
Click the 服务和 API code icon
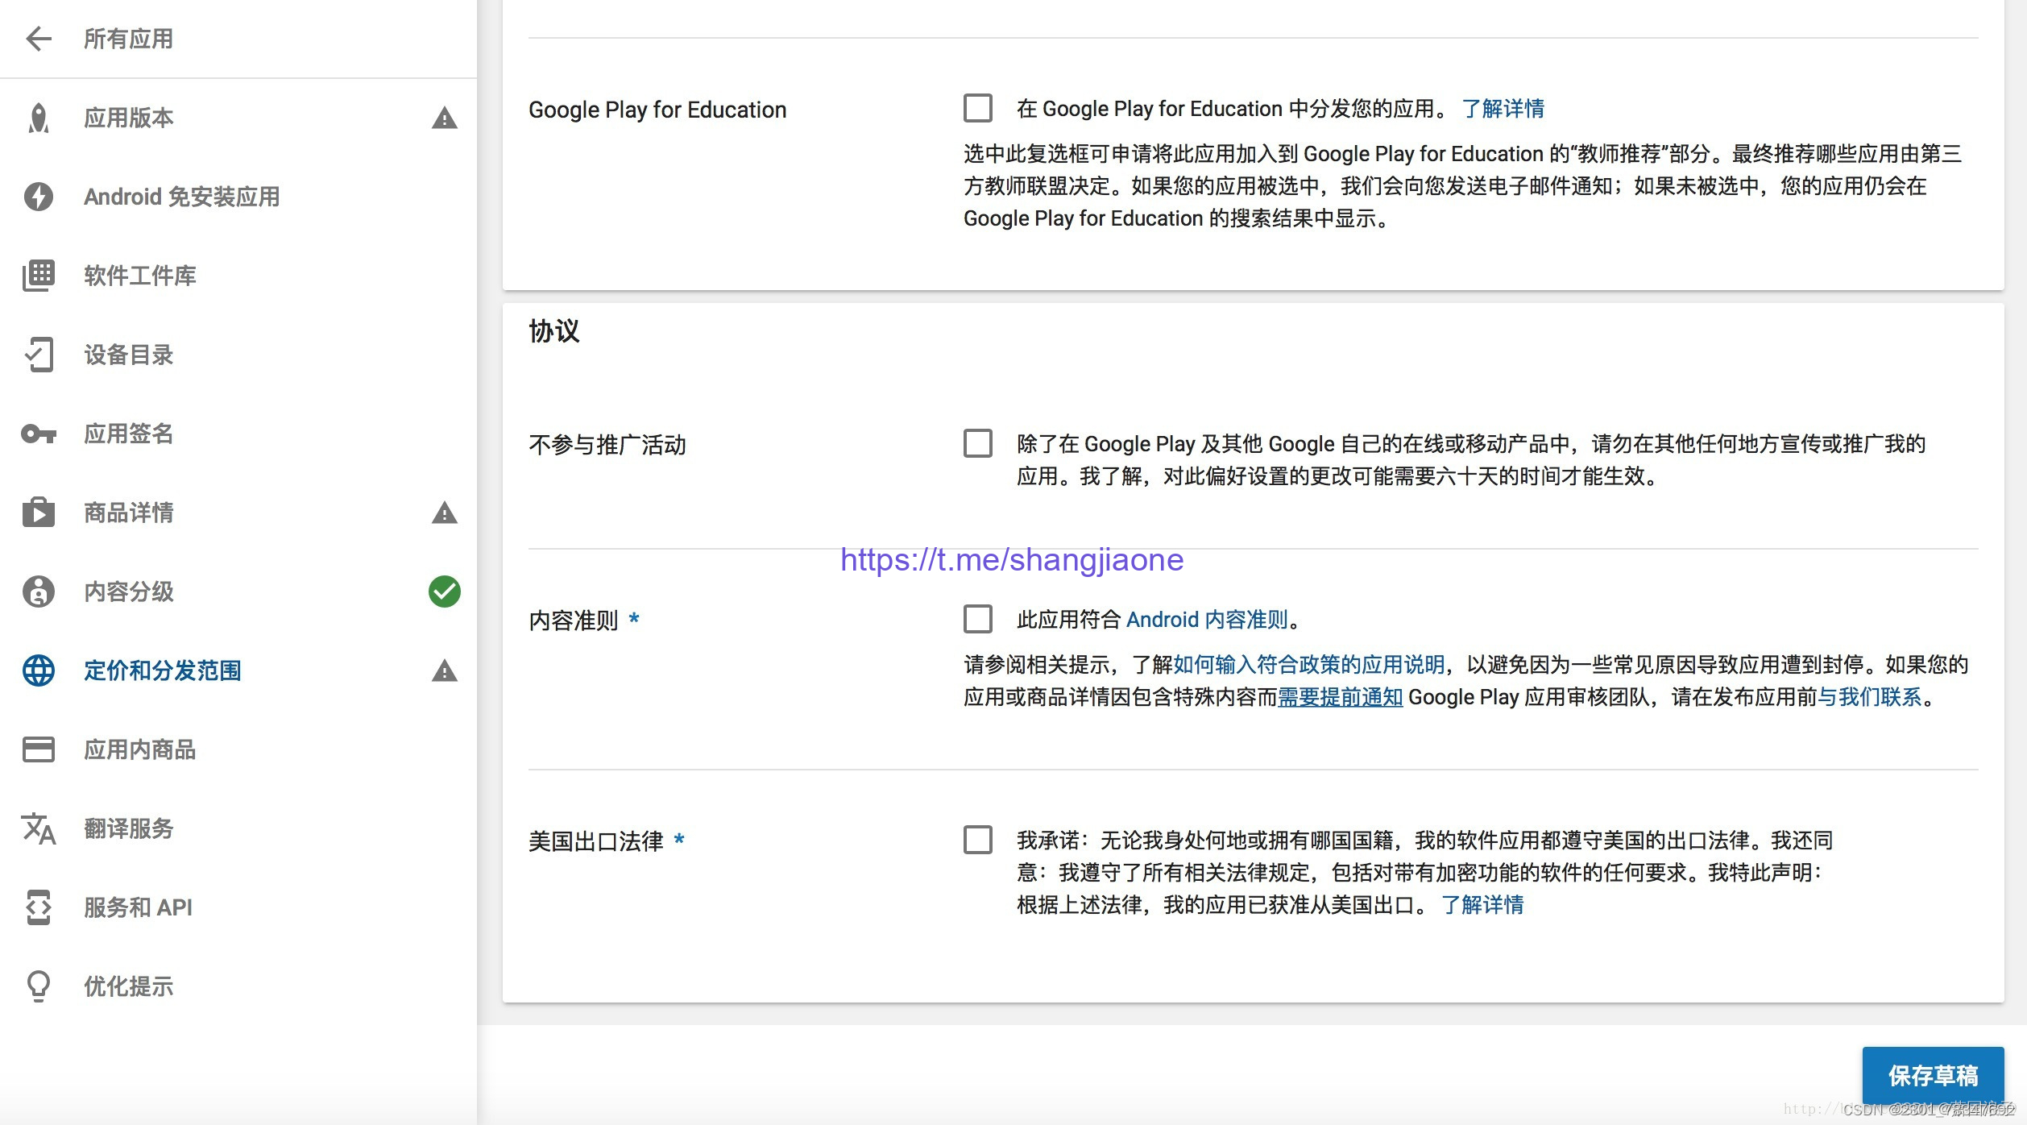38,907
